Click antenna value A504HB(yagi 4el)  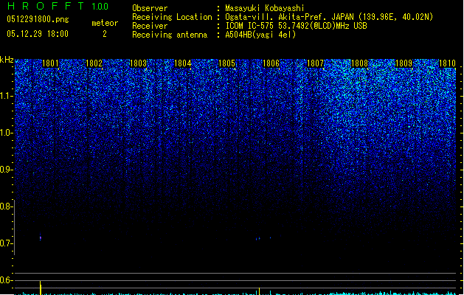pos(260,35)
